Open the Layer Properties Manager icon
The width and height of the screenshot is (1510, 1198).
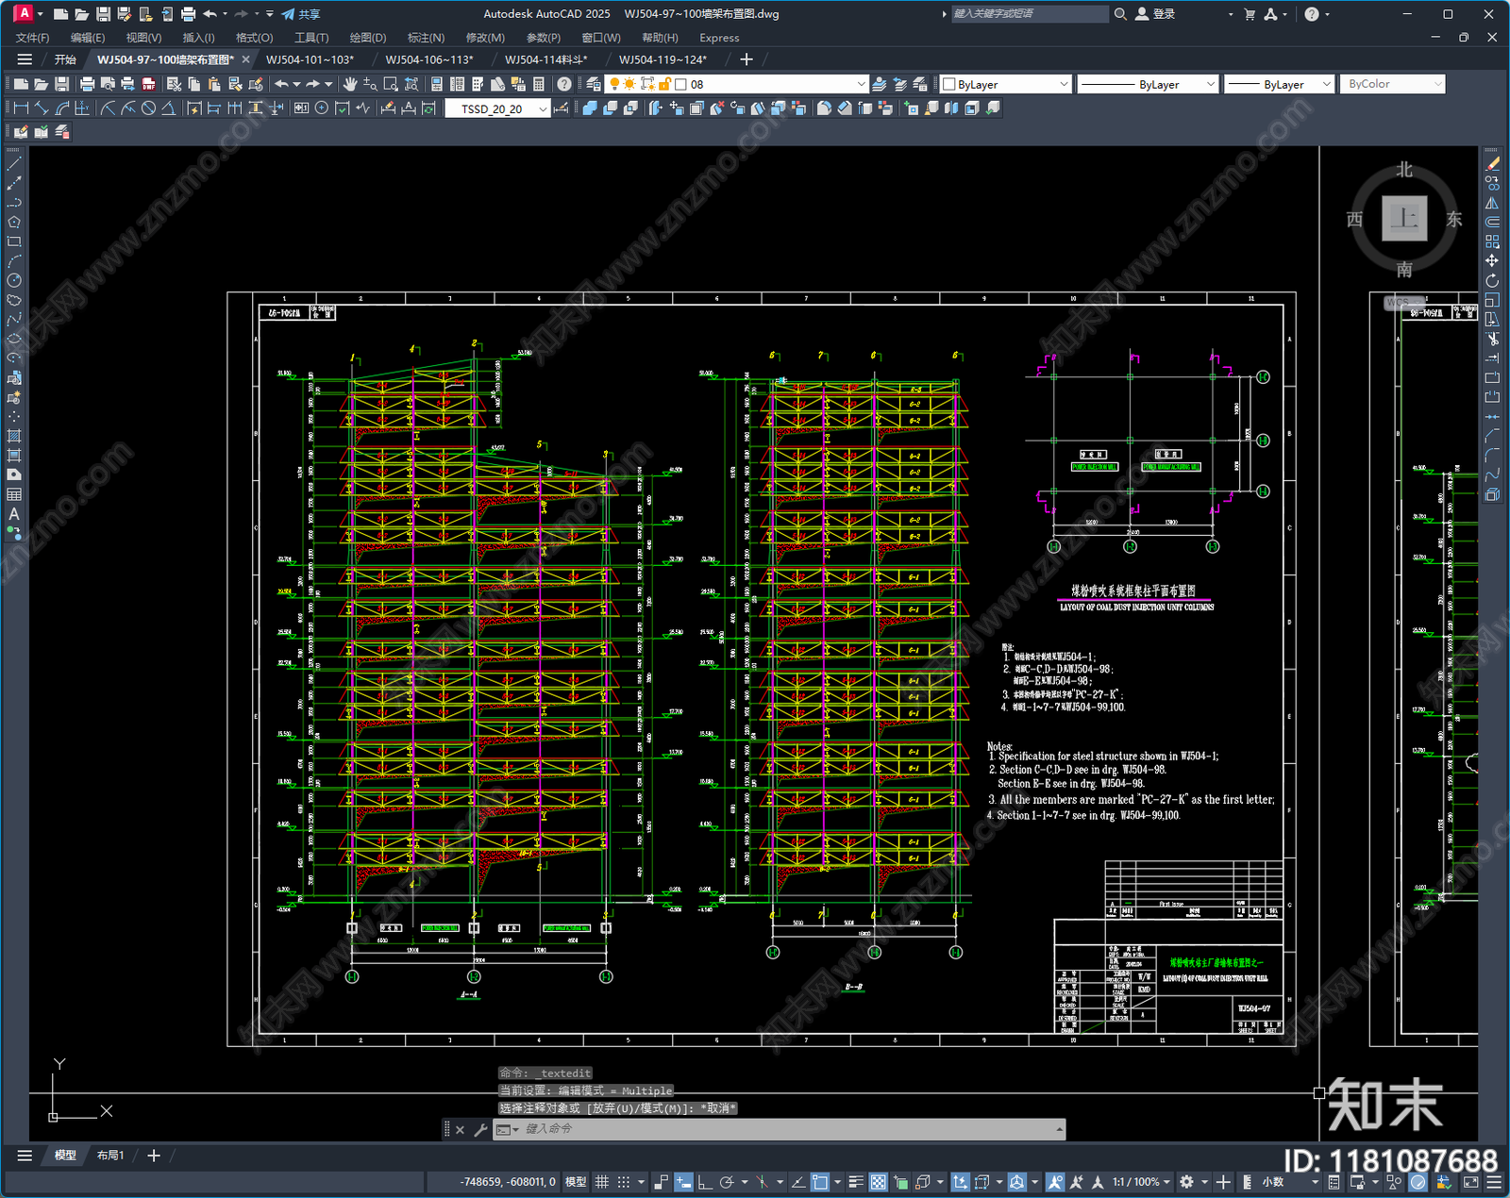(x=594, y=84)
